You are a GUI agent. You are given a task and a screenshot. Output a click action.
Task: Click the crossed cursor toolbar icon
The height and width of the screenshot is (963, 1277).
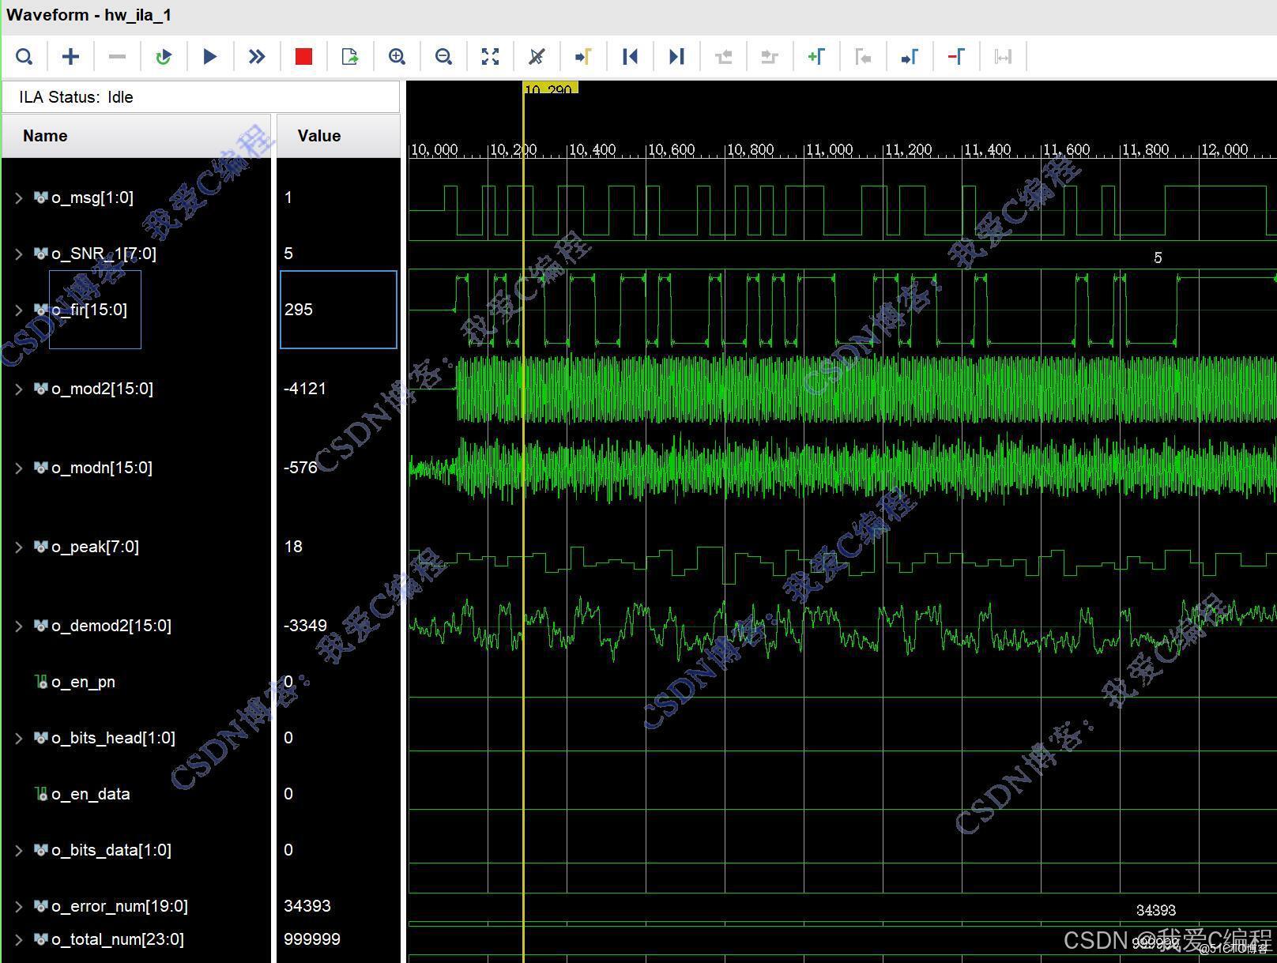tap(537, 57)
